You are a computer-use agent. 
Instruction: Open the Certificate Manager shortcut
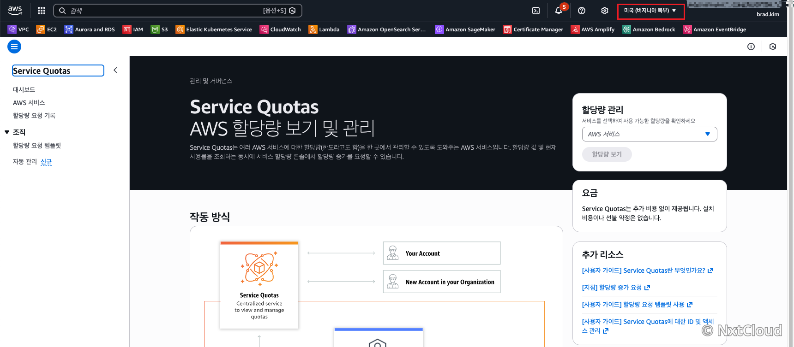click(533, 29)
